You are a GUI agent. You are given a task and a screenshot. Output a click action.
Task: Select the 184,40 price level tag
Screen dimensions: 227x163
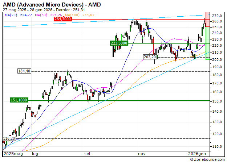pos(24,71)
